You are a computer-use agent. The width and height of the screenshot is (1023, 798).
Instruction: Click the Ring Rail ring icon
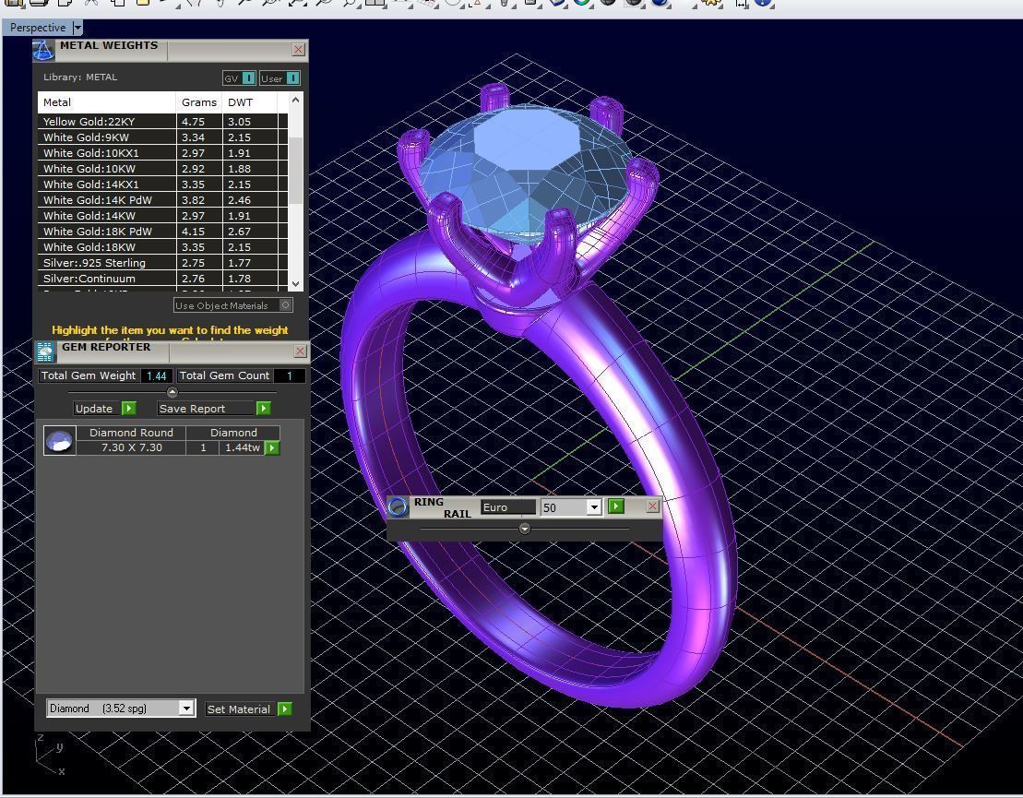pyautogui.click(x=398, y=507)
